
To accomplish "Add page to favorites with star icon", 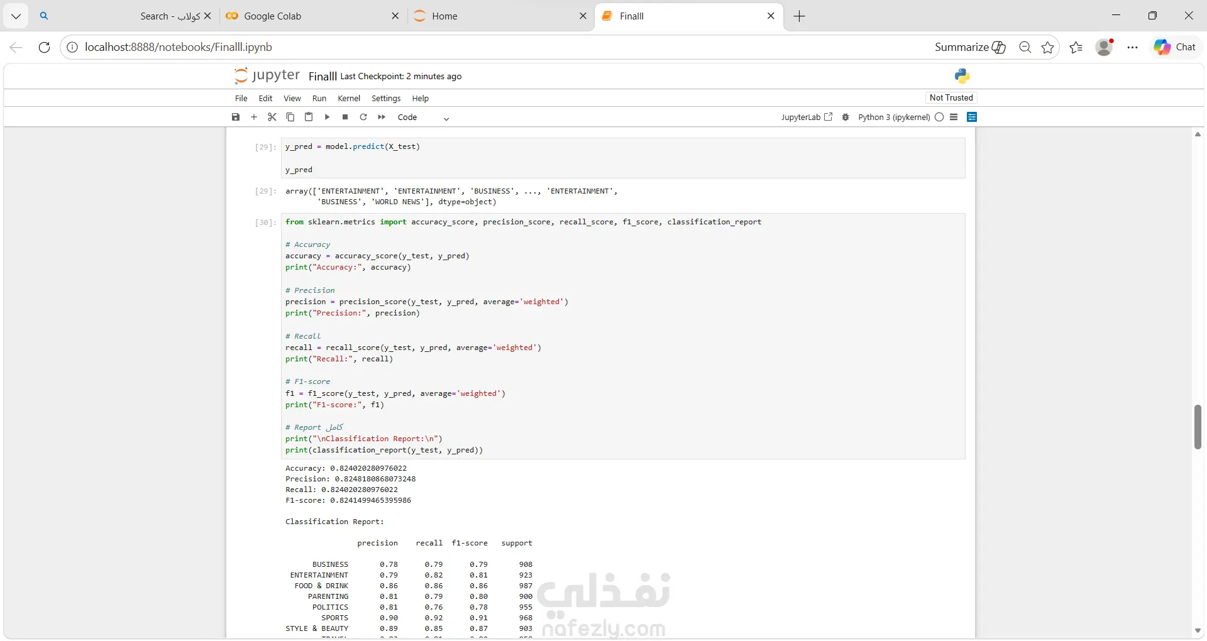I will point(1047,47).
